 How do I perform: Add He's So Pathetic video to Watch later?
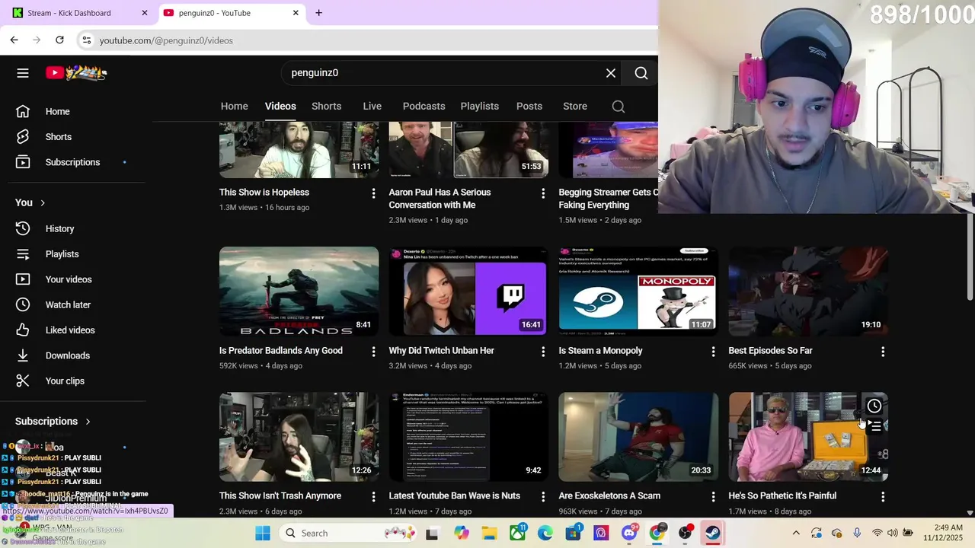pos(874,406)
